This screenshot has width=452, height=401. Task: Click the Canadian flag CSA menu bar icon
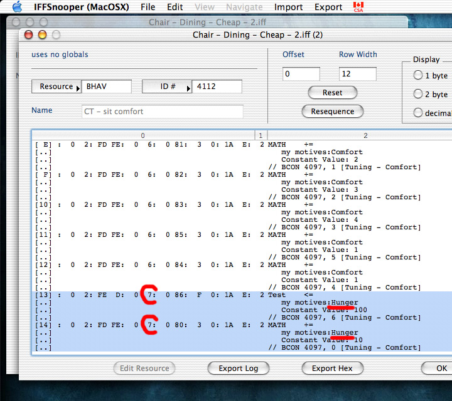click(358, 7)
